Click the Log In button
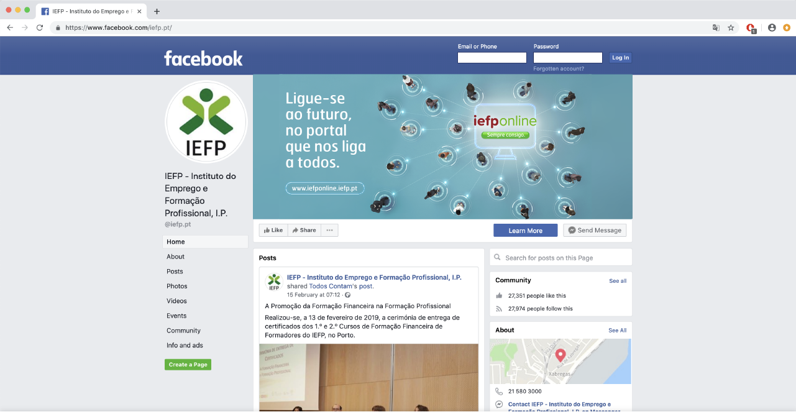 tap(620, 58)
